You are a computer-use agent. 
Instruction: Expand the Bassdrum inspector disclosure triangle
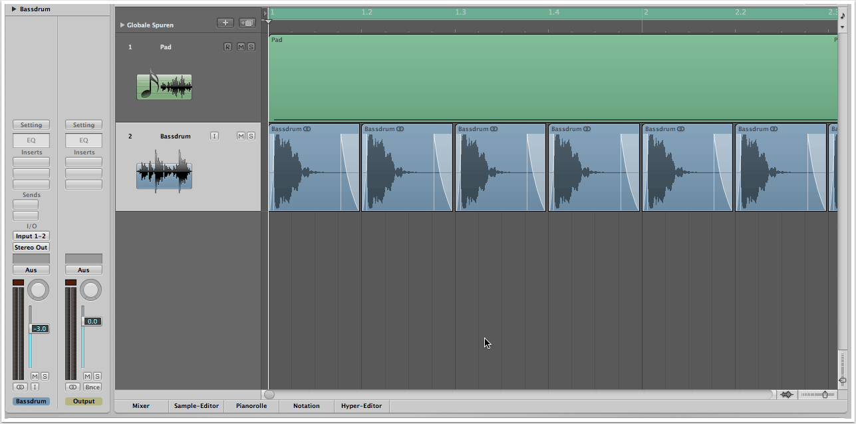[x=14, y=9]
